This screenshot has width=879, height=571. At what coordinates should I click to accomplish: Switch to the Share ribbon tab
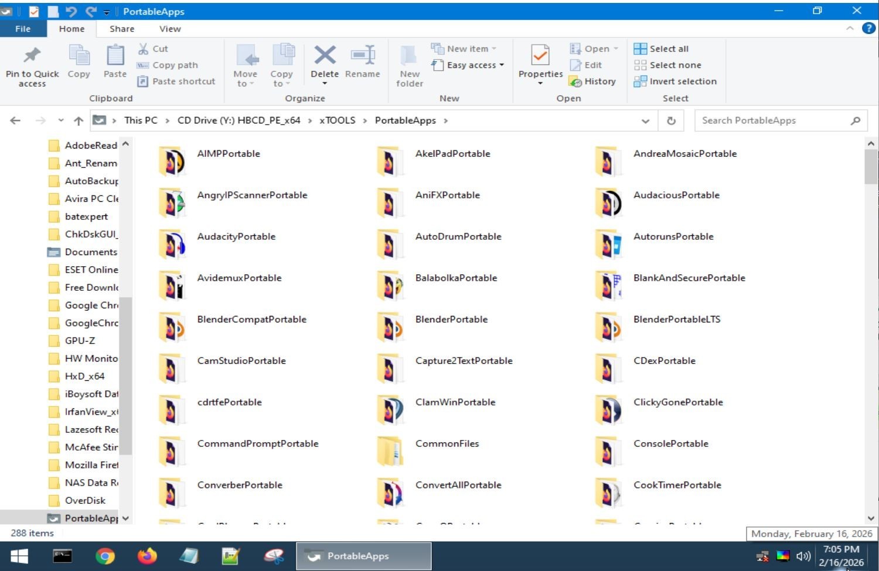pos(122,29)
